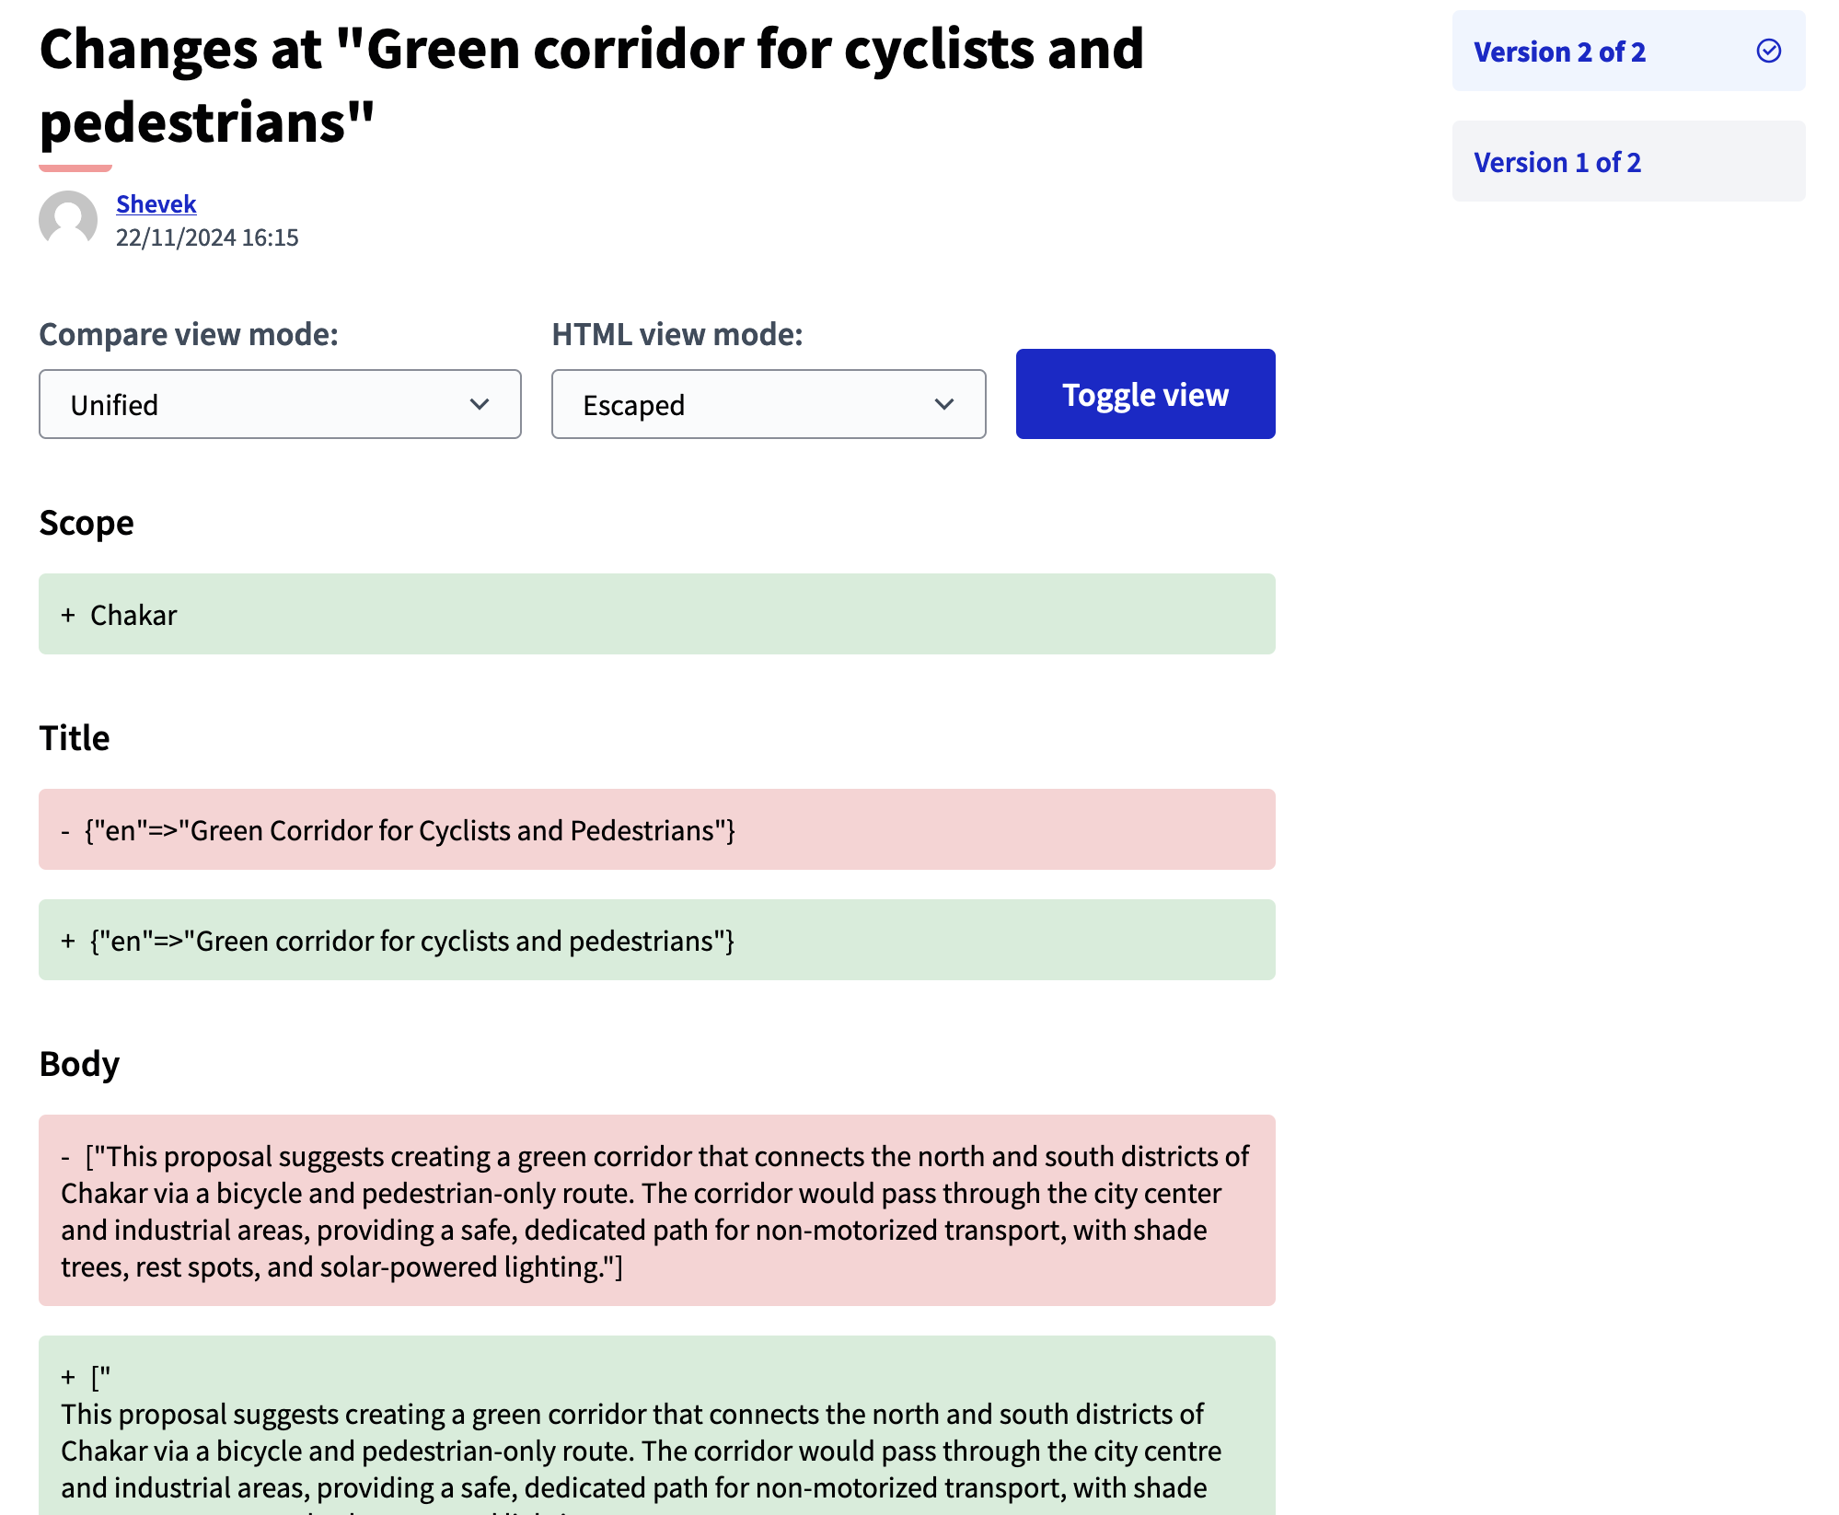Viewport: 1839px width, 1515px height.
Task: Switch to Version 1 of 2
Action: [x=1556, y=162]
